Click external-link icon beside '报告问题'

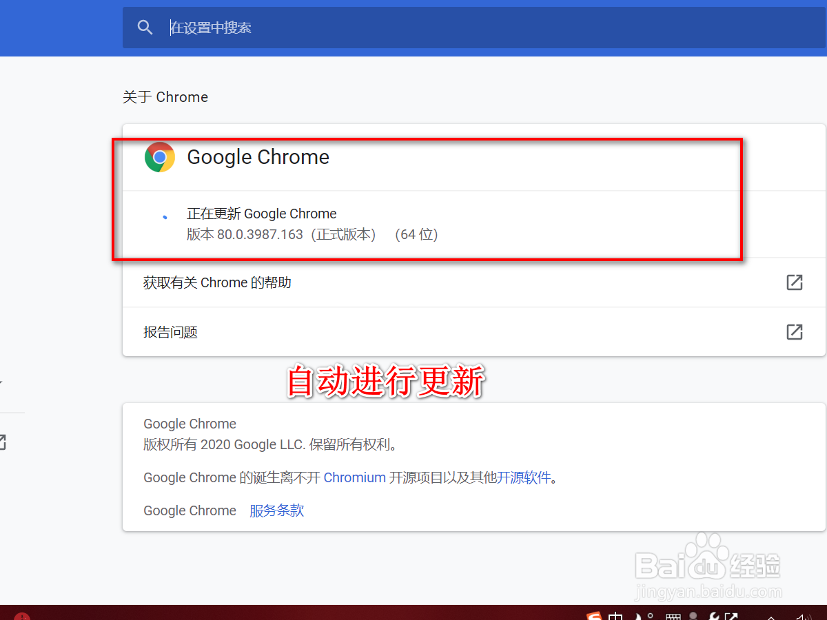[x=795, y=332]
